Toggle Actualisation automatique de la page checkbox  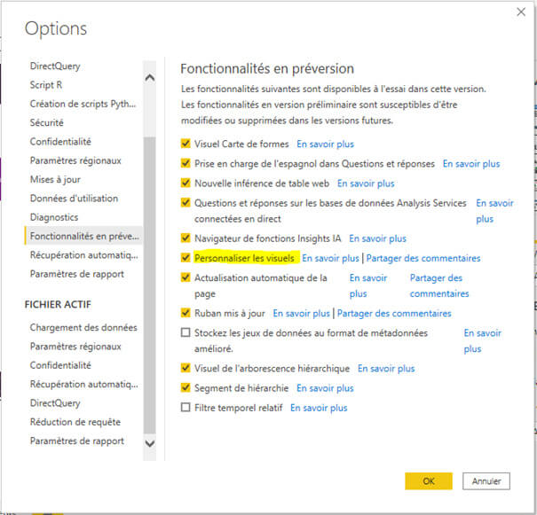click(x=186, y=277)
